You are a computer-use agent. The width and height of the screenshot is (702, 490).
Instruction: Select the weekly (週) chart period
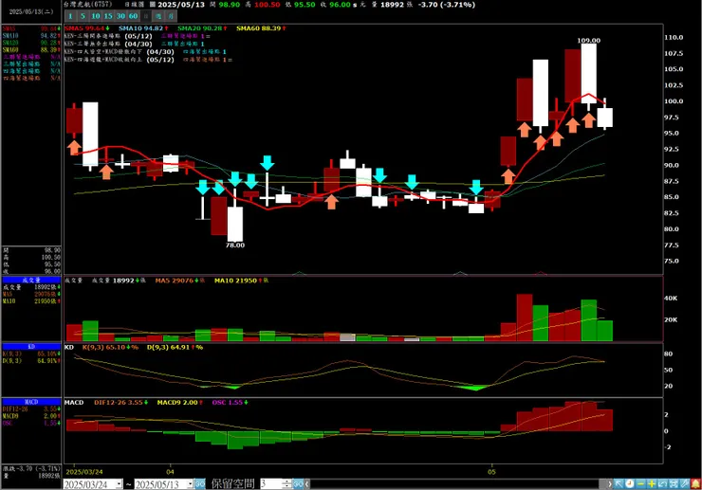pos(158,16)
